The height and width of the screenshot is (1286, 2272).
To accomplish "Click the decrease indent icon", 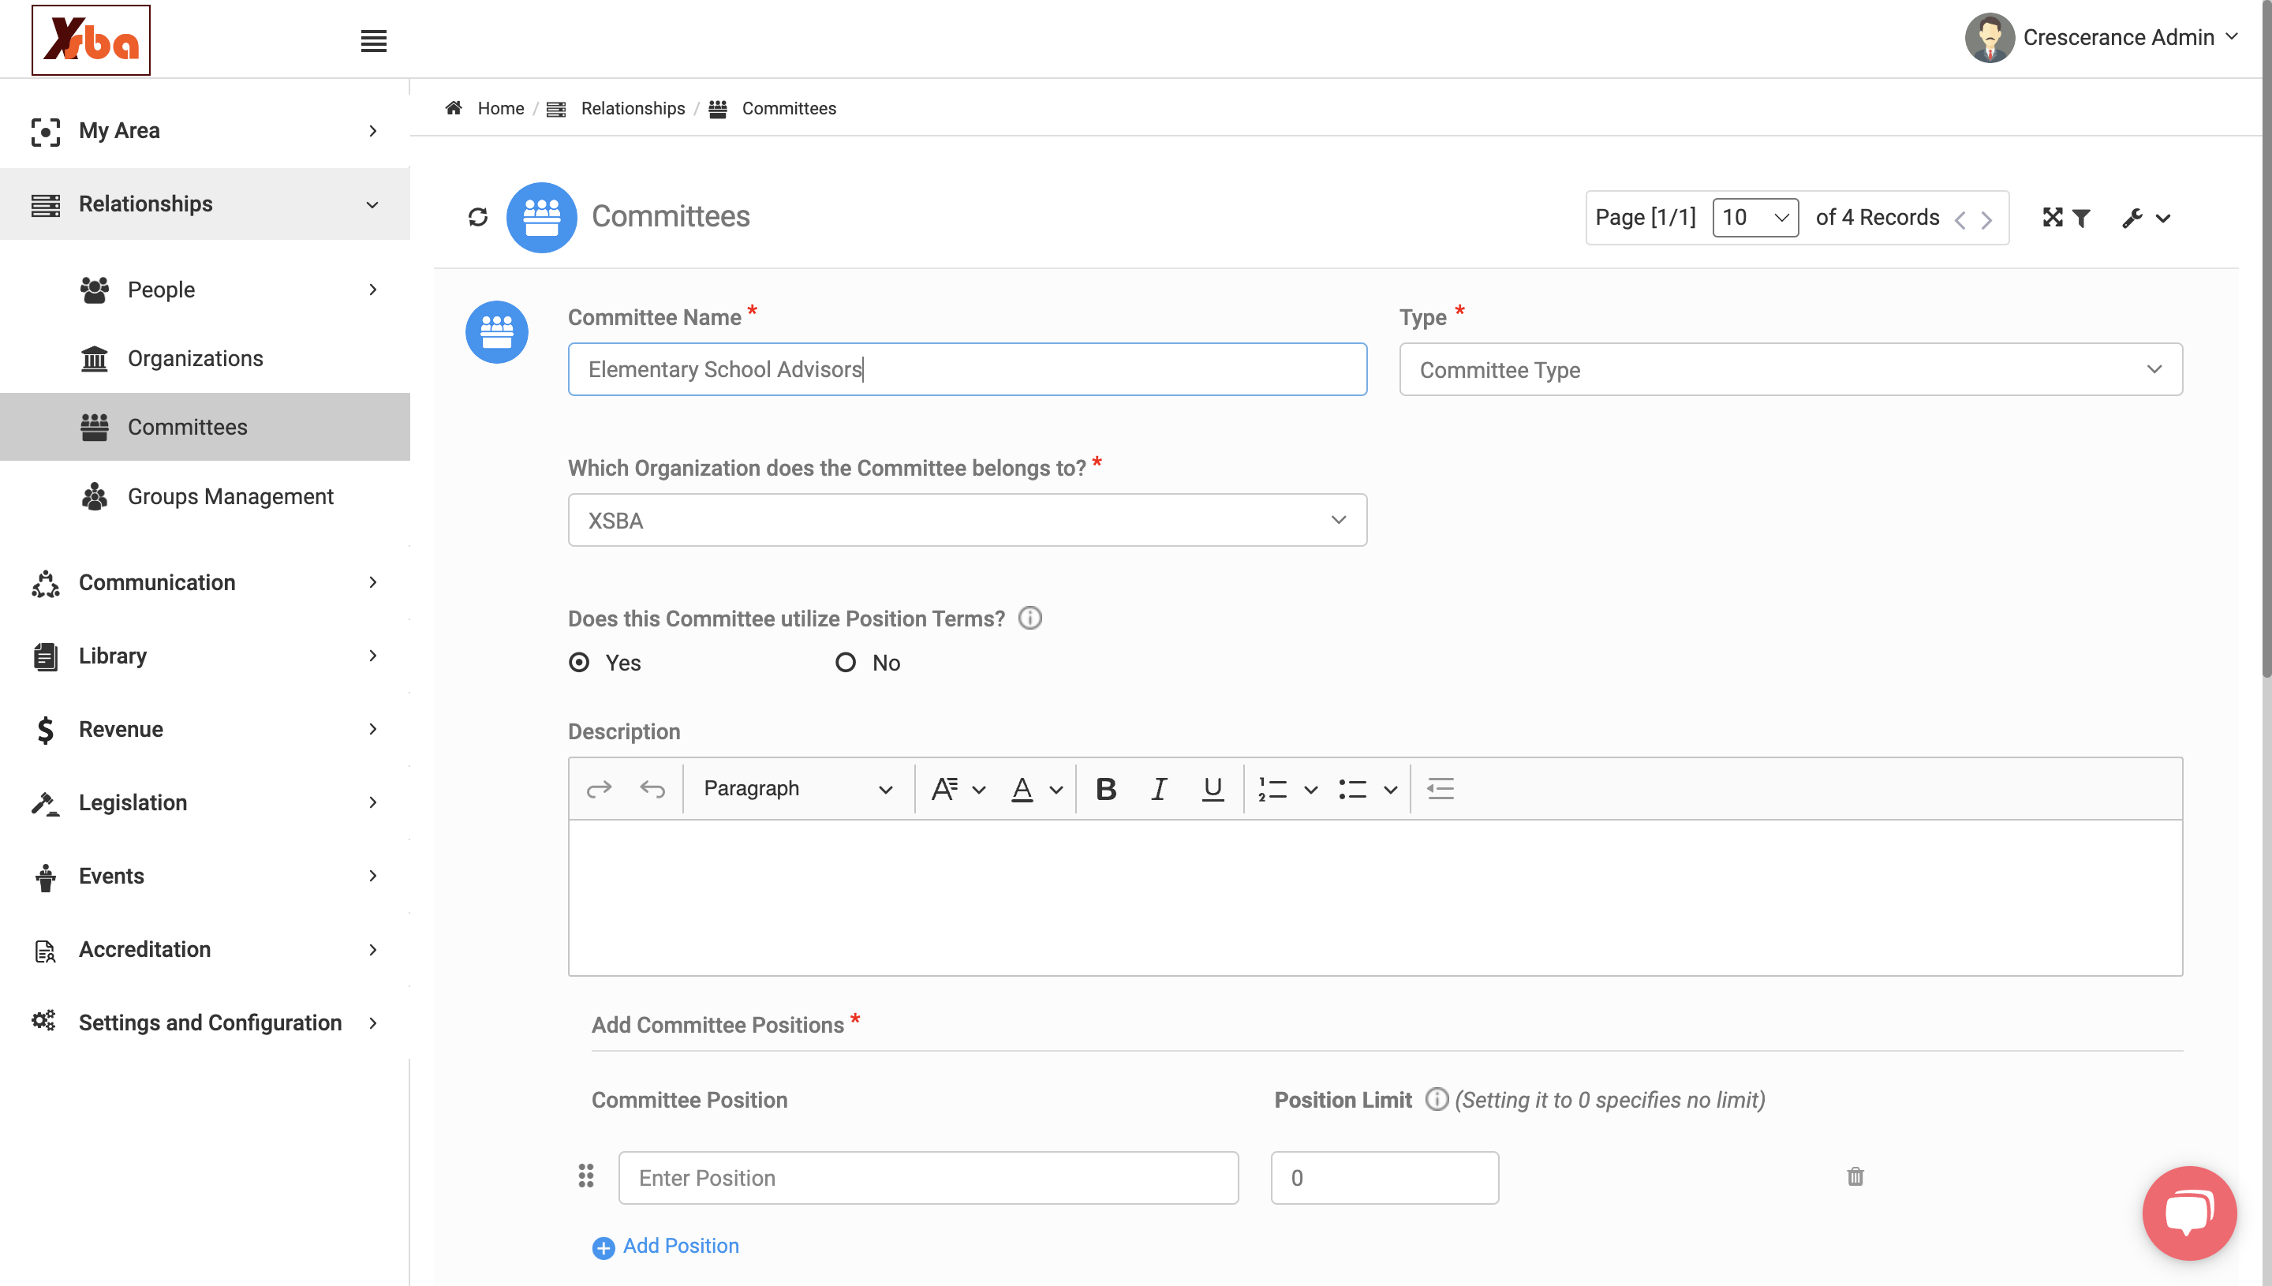I will pos(1441,789).
